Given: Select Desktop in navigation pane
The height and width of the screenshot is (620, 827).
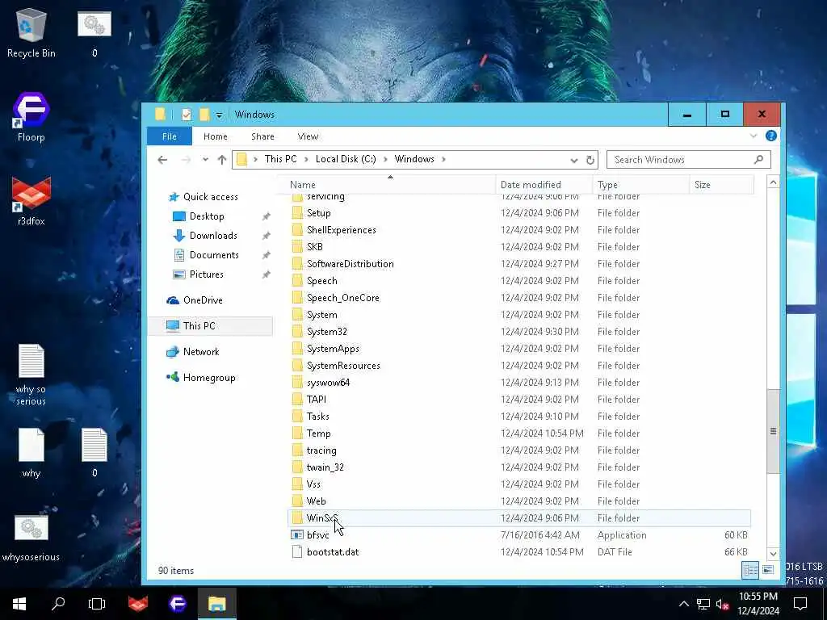Looking at the screenshot, I should (207, 216).
